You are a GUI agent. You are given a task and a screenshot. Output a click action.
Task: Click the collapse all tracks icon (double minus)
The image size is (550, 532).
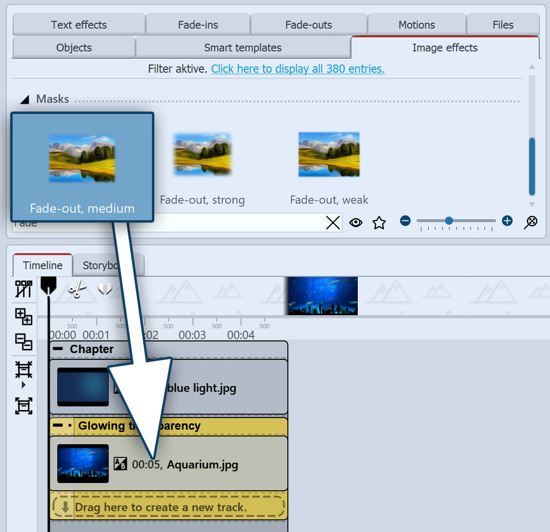pyautogui.click(x=23, y=342)
